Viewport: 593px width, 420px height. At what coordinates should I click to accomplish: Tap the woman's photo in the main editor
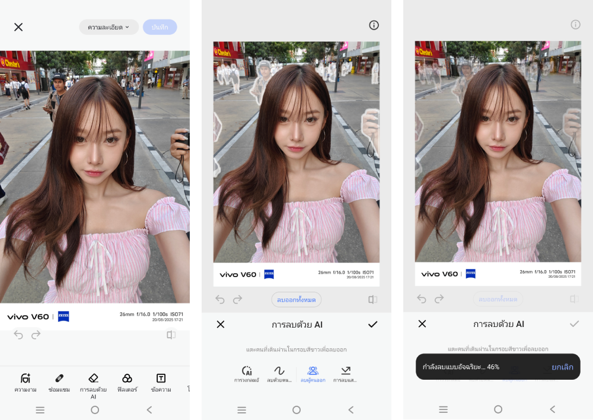click(x=95, y=178)
